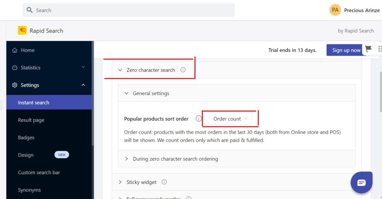Viewport: 382px width, 199px height.
Task: Open the chat support bubble
Action: [x=361, y=183]
